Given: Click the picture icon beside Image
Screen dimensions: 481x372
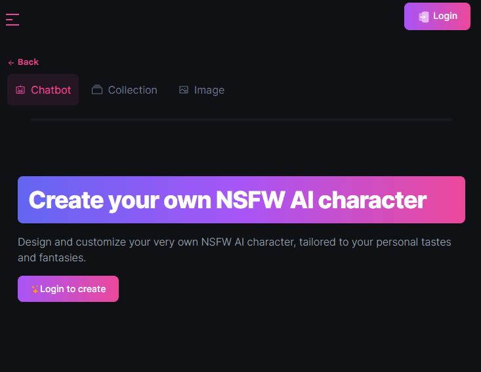Looking at the screenshot, I should [x=184, y=90].
